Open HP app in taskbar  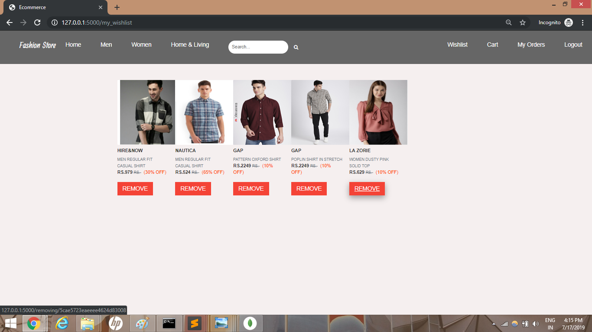click(115, 323)
